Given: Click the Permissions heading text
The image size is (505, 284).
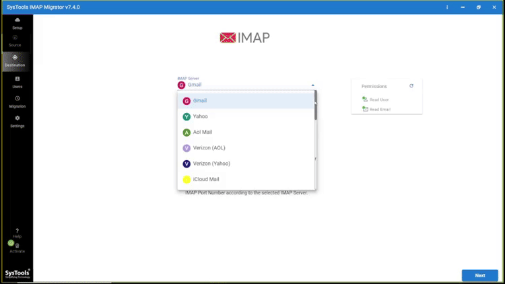Looking at the screenshot, I should pyautogui.click(x=374, y=86).
